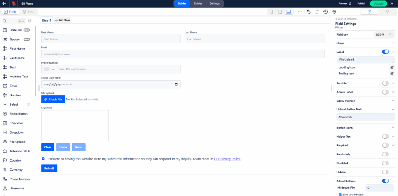Toggle the Label switch off
The image size is (398, 196).
tap(385, 52)
